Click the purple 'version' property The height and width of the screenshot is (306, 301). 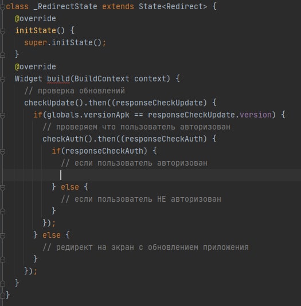256,115
